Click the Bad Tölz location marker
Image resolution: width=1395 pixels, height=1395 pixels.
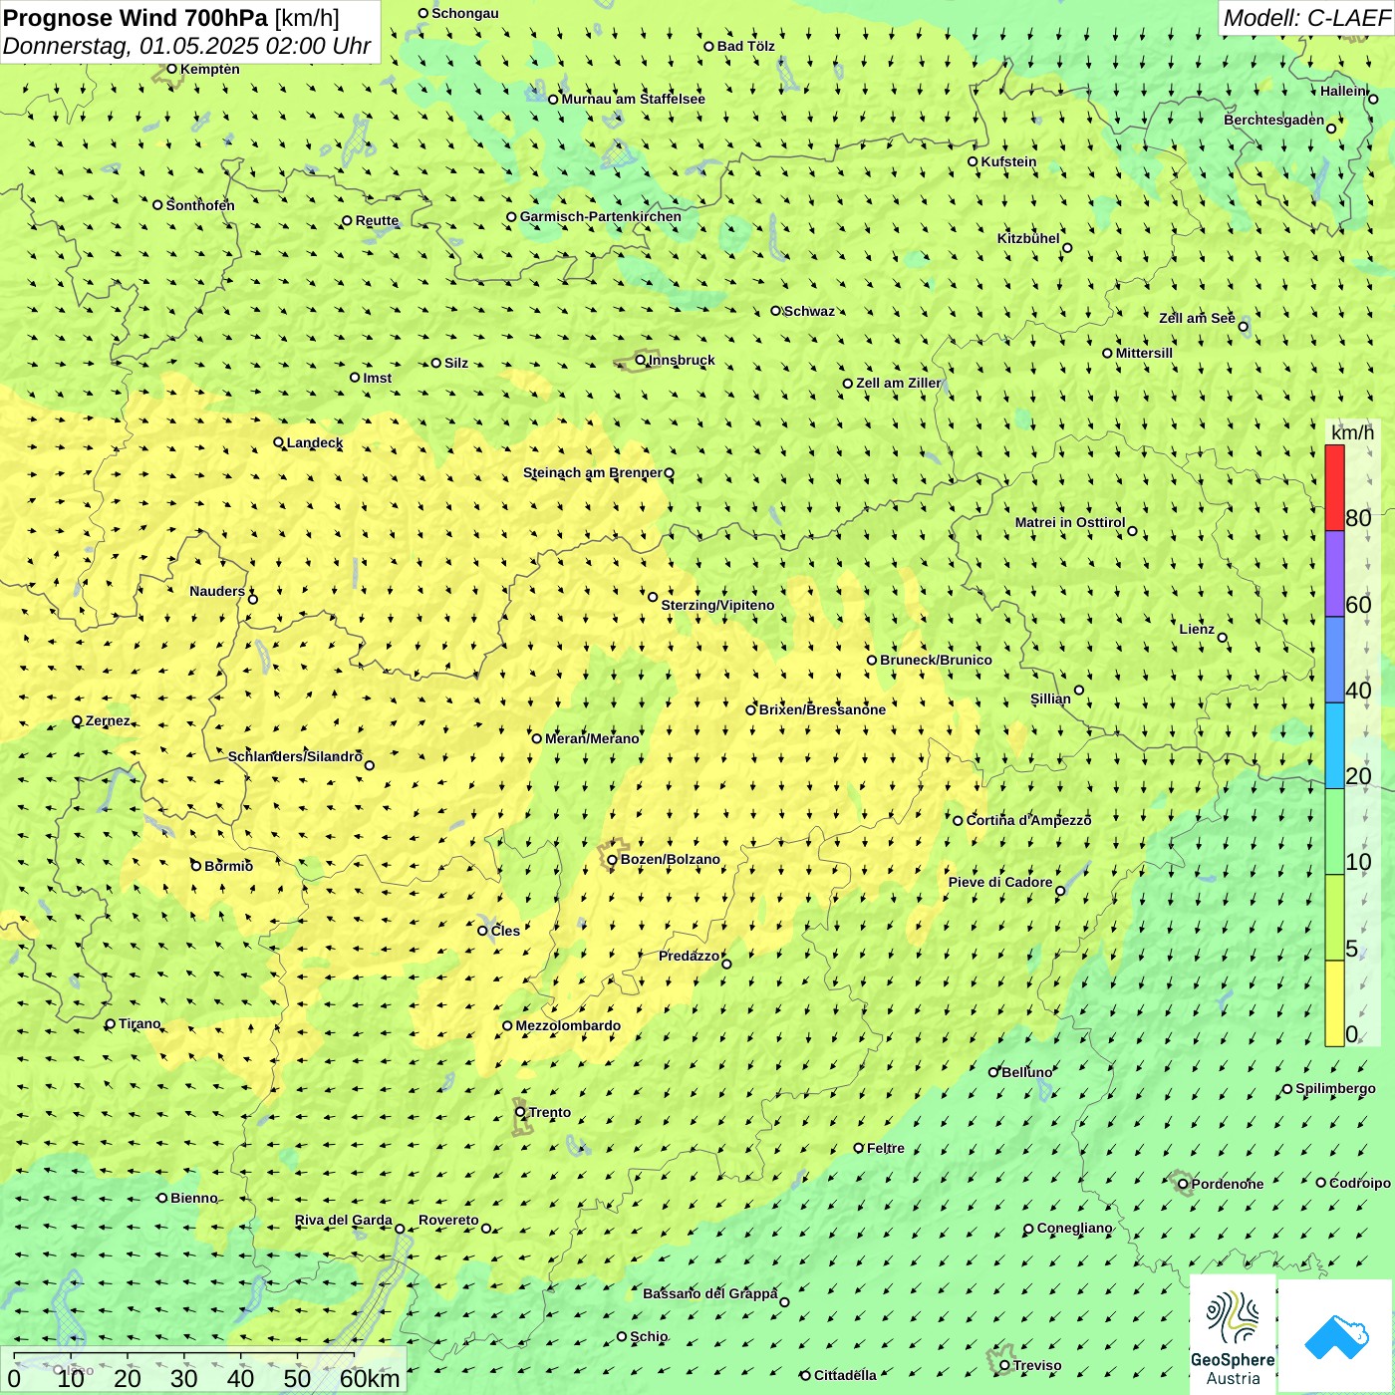point(708,46)
